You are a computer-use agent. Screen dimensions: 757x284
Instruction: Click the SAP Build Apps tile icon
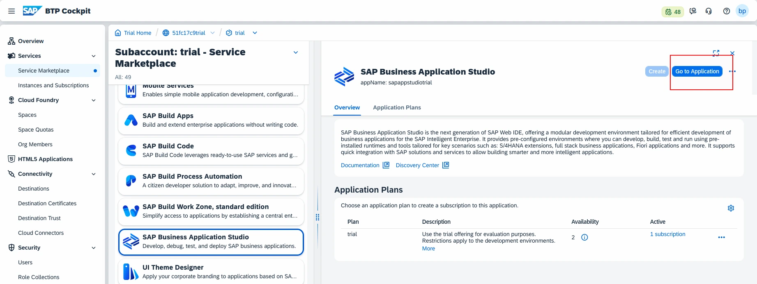(x=131, y=120)
